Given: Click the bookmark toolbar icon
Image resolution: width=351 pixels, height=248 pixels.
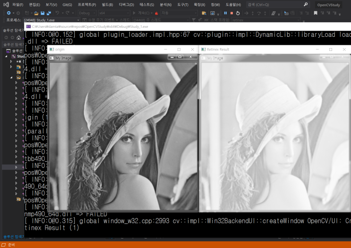Looking at the screenshot, I should pos(316,13).
